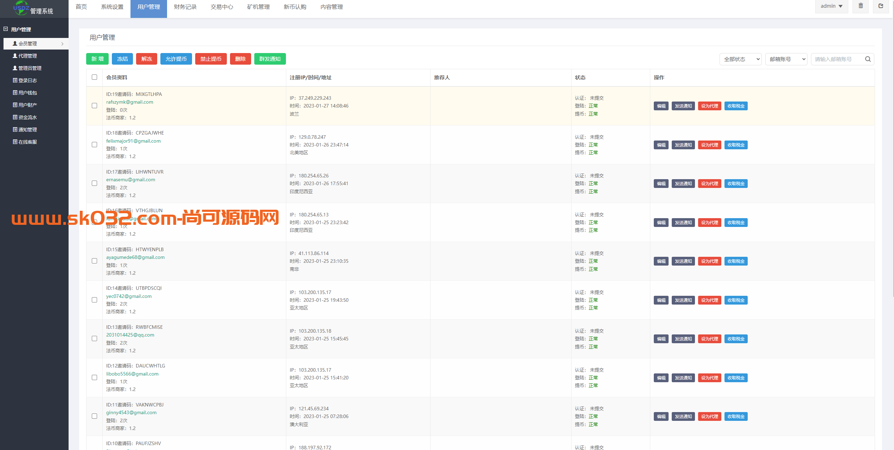Click the logout arrow icon top right
894x450 pixels.
[881, 6]
